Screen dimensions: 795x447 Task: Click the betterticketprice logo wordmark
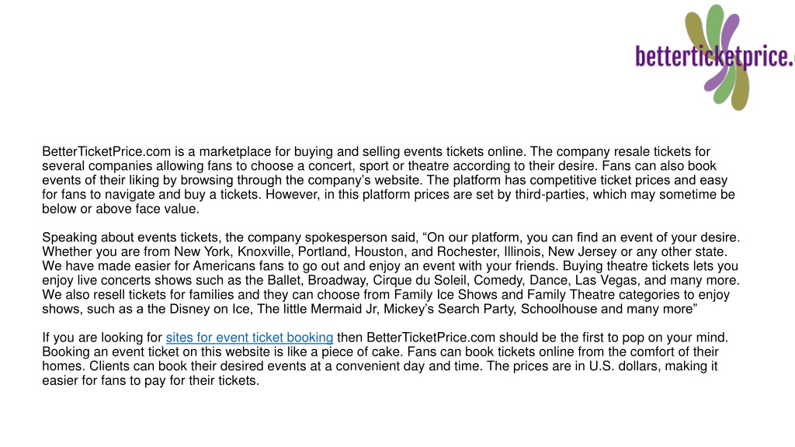pos(715,57)
